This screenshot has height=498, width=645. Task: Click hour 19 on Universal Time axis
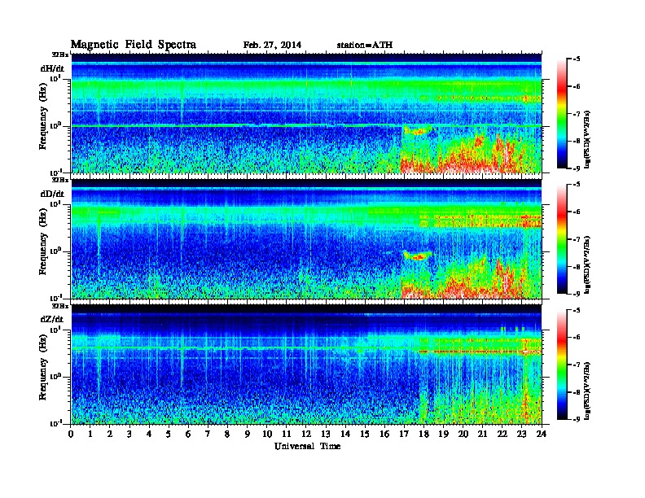(x=443, y=434)
